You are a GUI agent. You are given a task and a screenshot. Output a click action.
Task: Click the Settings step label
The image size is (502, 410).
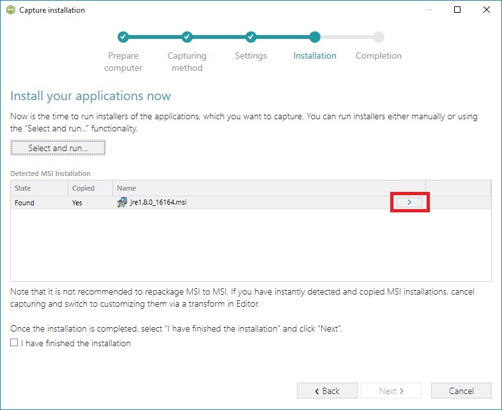250,55
